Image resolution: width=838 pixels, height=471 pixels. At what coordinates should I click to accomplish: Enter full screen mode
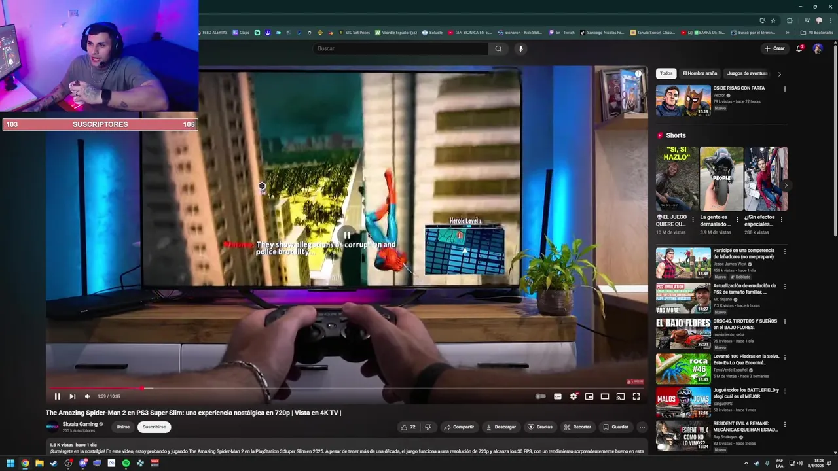click(x=636, y=396)
